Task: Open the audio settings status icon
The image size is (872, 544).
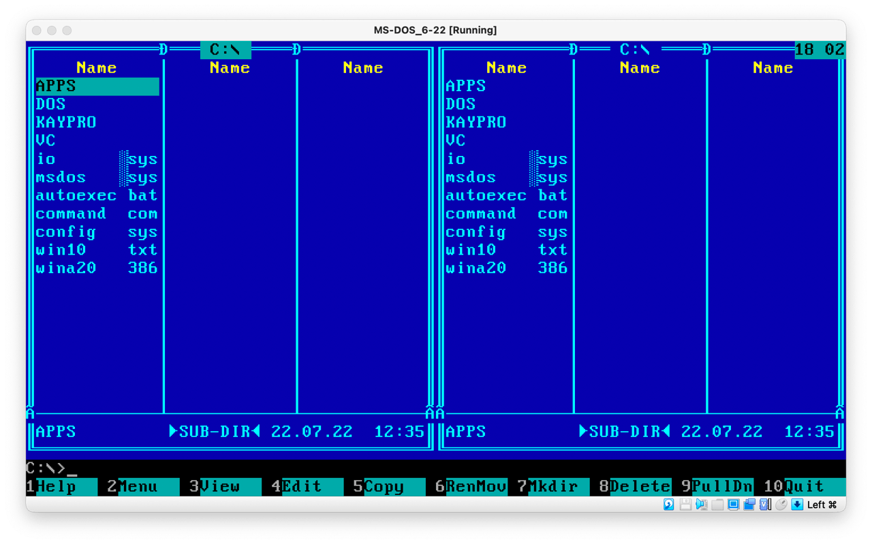Action: pyautogui.click(x=701, y=505)
